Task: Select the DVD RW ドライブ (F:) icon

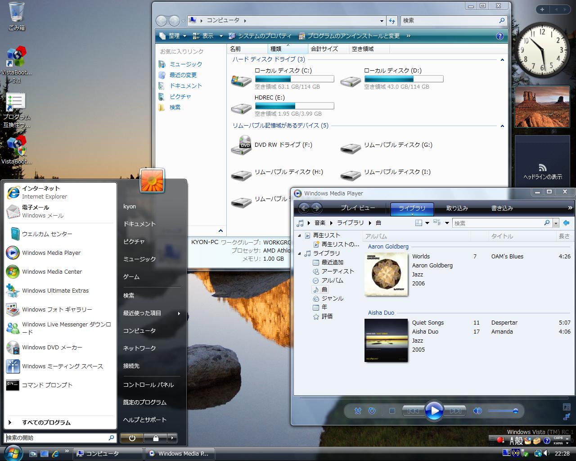Action: pos(241,145)
